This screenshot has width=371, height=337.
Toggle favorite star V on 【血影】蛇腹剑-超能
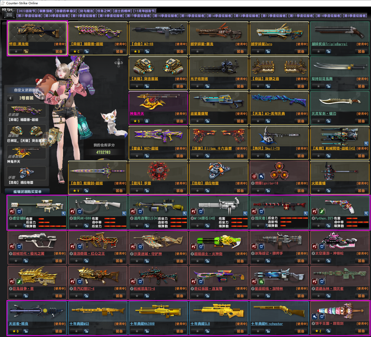pyautogui.click(x=76, y=191)
